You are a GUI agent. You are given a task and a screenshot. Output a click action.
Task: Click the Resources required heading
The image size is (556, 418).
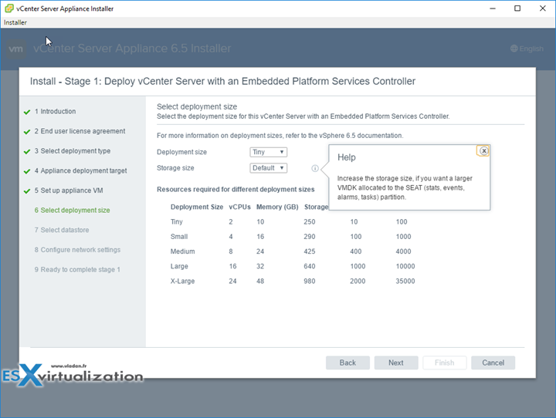[x=236, y=190]
